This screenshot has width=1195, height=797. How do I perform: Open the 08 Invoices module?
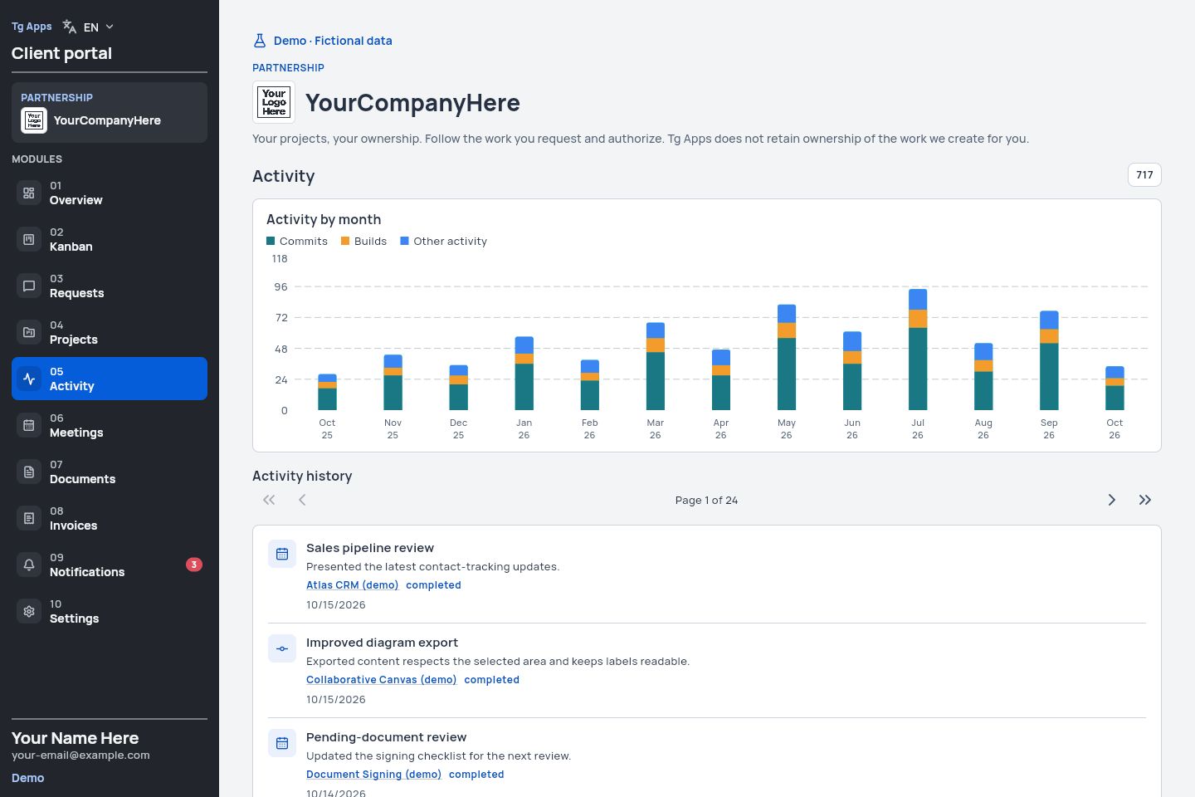[x=110, y=518]
